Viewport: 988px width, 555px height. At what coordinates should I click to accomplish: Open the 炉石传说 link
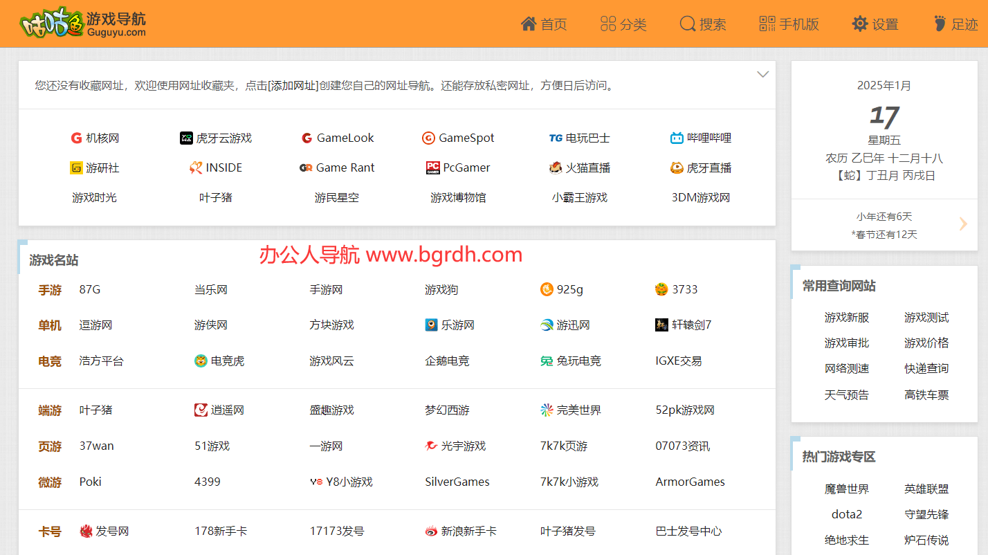926,540
